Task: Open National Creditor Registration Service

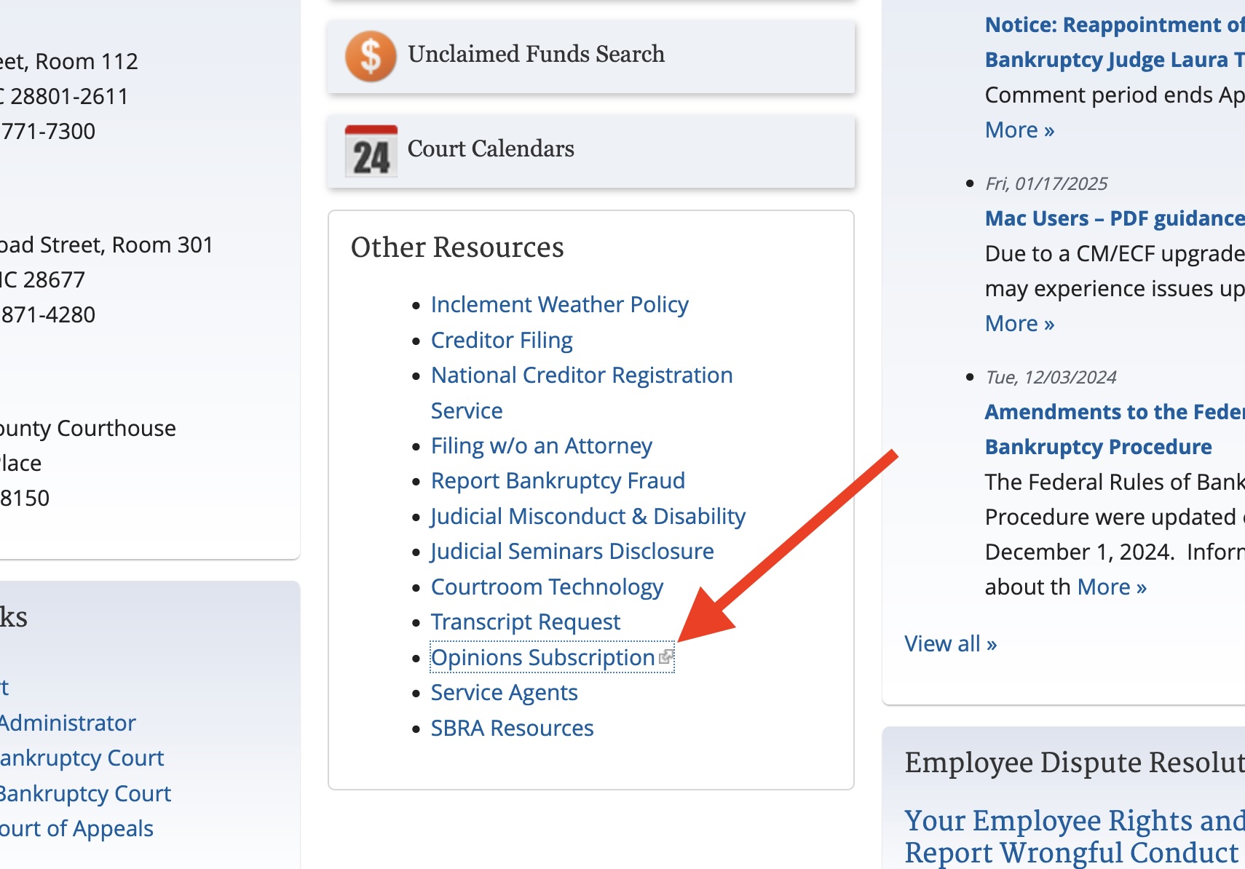Action: click(x=582, y=392)
